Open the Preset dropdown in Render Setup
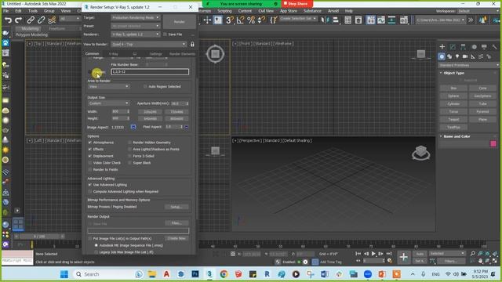Image resolution: width=502 pixels, height=282 pixels. point(136,26)
